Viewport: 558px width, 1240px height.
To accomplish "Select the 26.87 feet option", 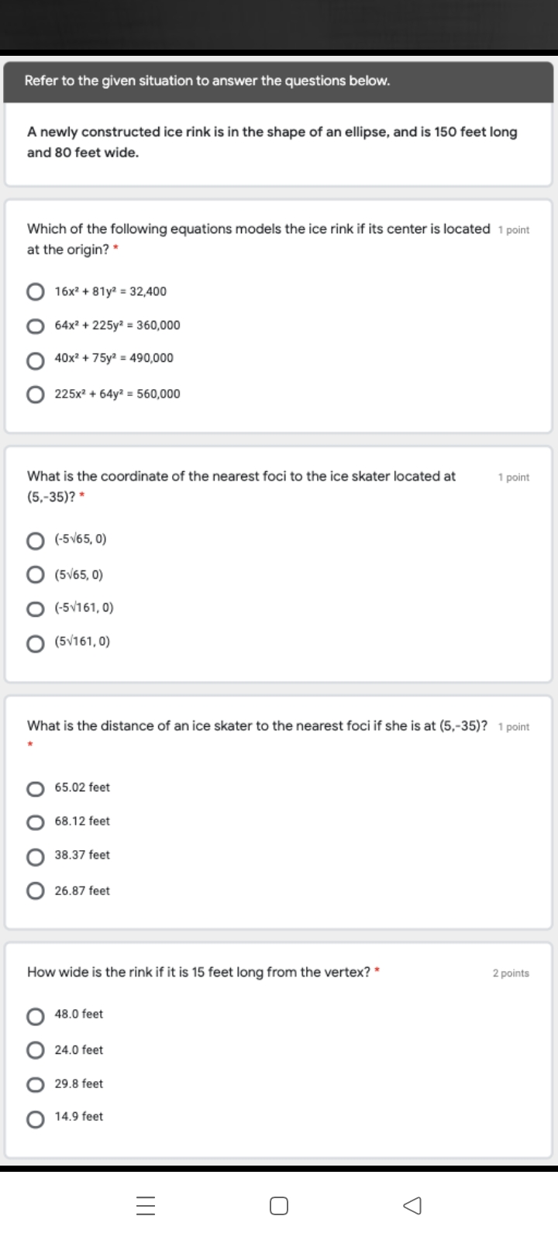I will [36, 891].
